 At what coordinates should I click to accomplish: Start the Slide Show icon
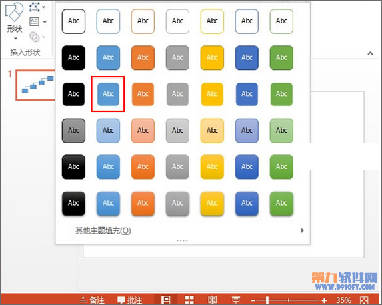235,300
